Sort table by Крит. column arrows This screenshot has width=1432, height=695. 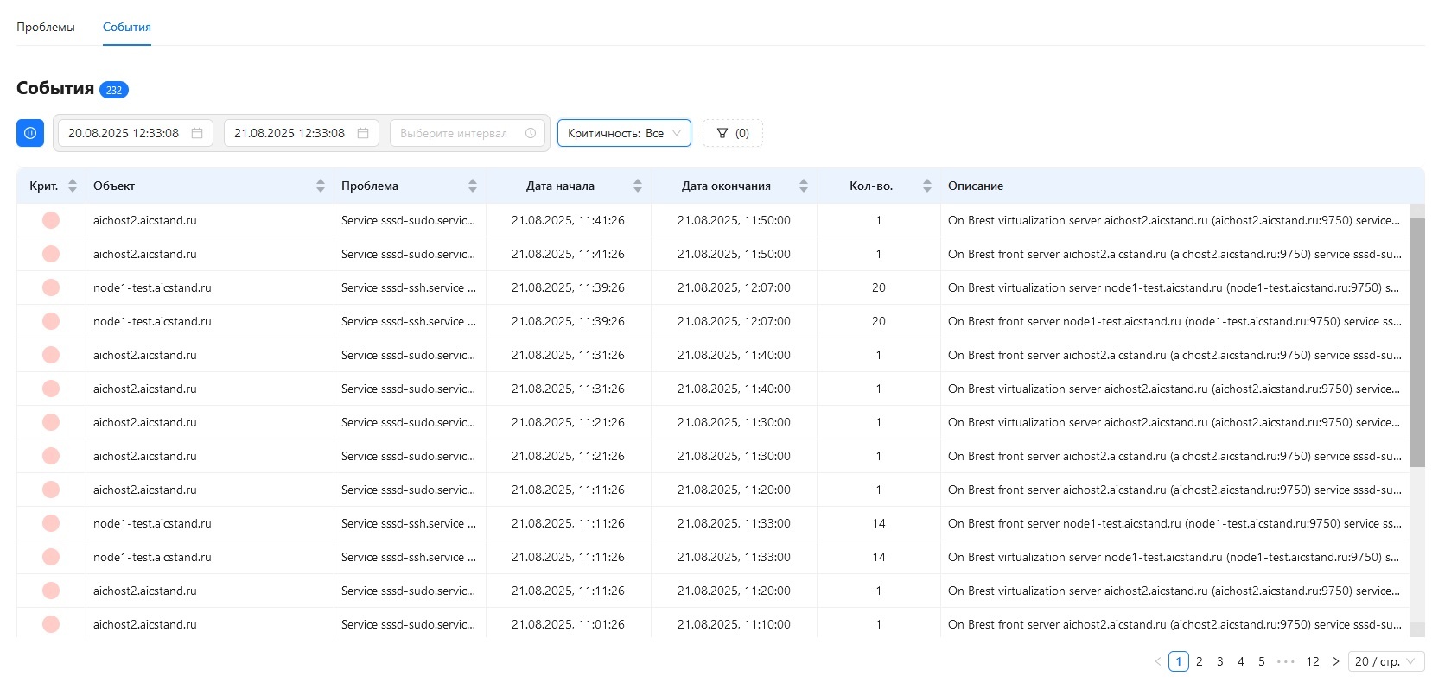[73, 186]
